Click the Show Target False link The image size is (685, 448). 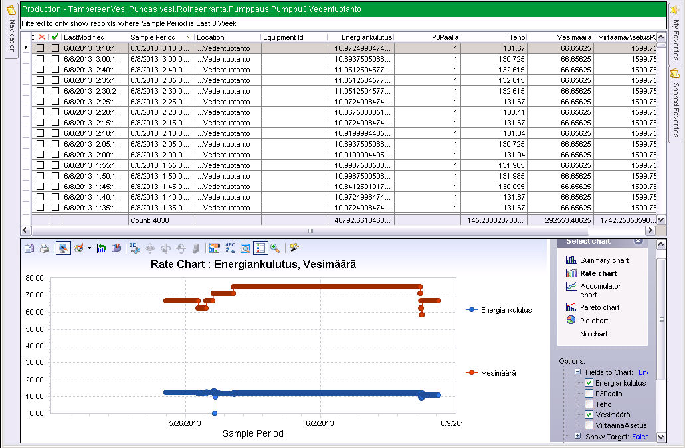640,437
